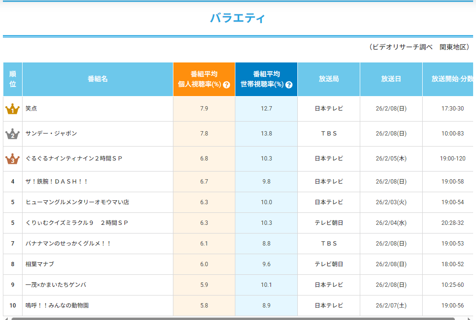
Task: Click help icon beside 個人視聴率 header
Action: coord(227,85)
